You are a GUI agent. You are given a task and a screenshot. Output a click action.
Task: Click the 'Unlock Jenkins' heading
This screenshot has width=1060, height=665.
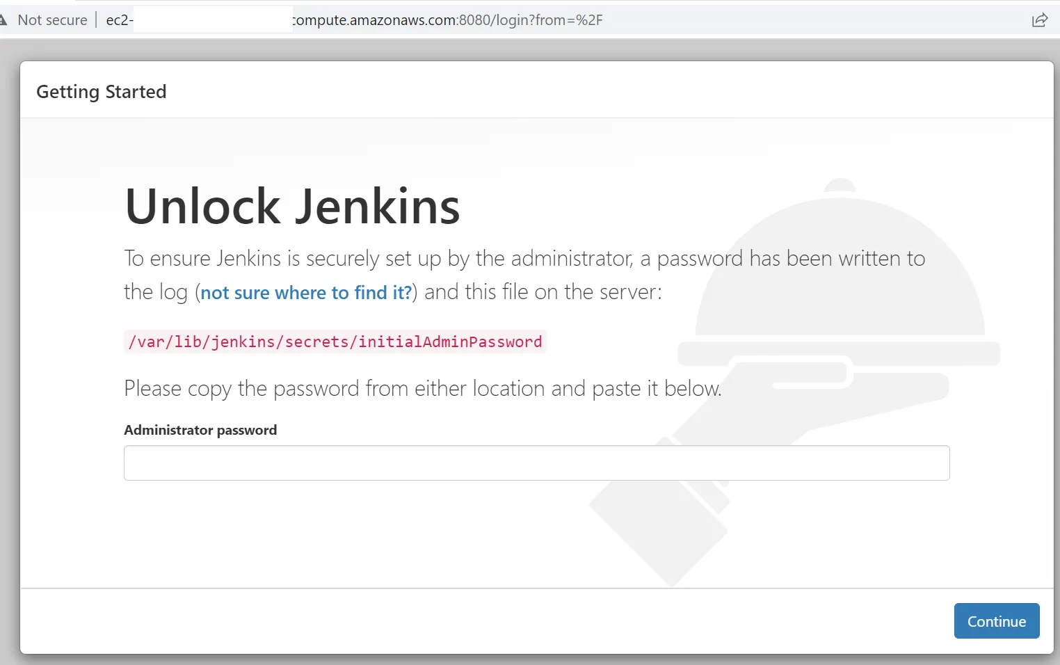(293, 207)
